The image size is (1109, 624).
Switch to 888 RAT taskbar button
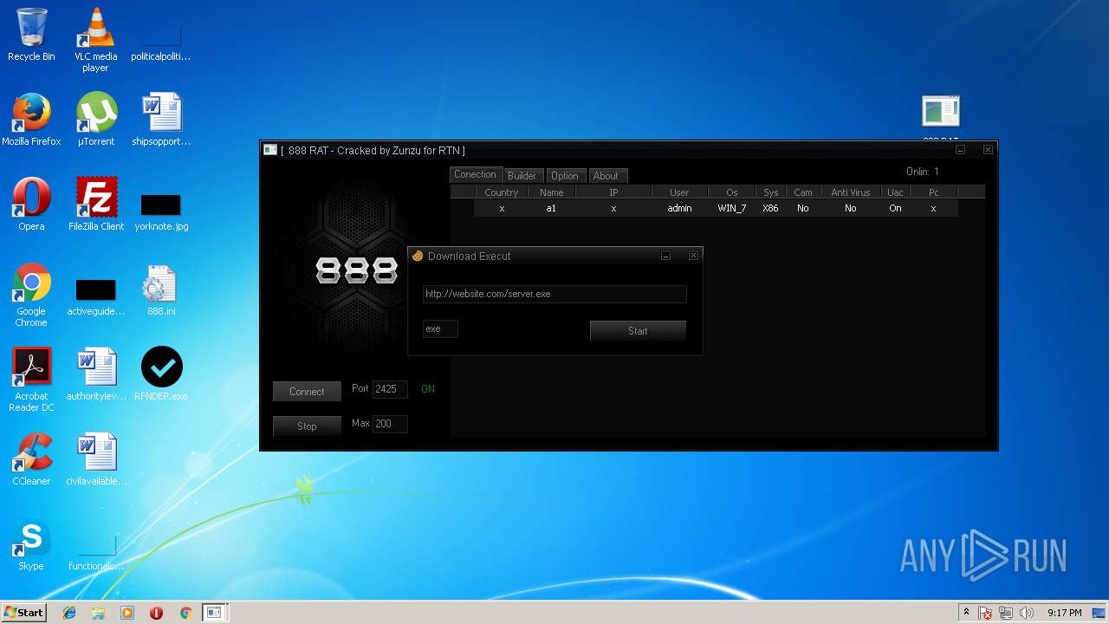coord(214,613)
